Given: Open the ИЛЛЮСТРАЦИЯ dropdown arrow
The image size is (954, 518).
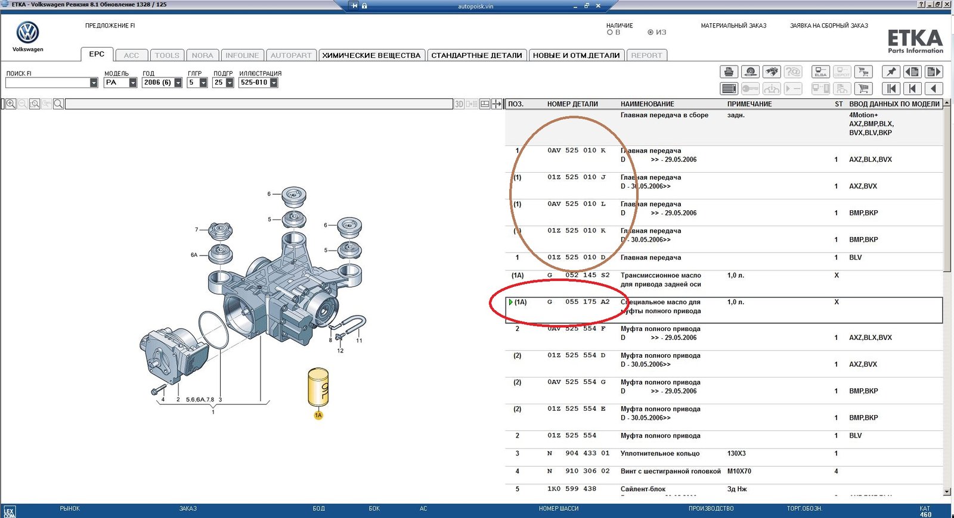Looking at the screenshot, I should pyautogui.click(x=274, y=83).
